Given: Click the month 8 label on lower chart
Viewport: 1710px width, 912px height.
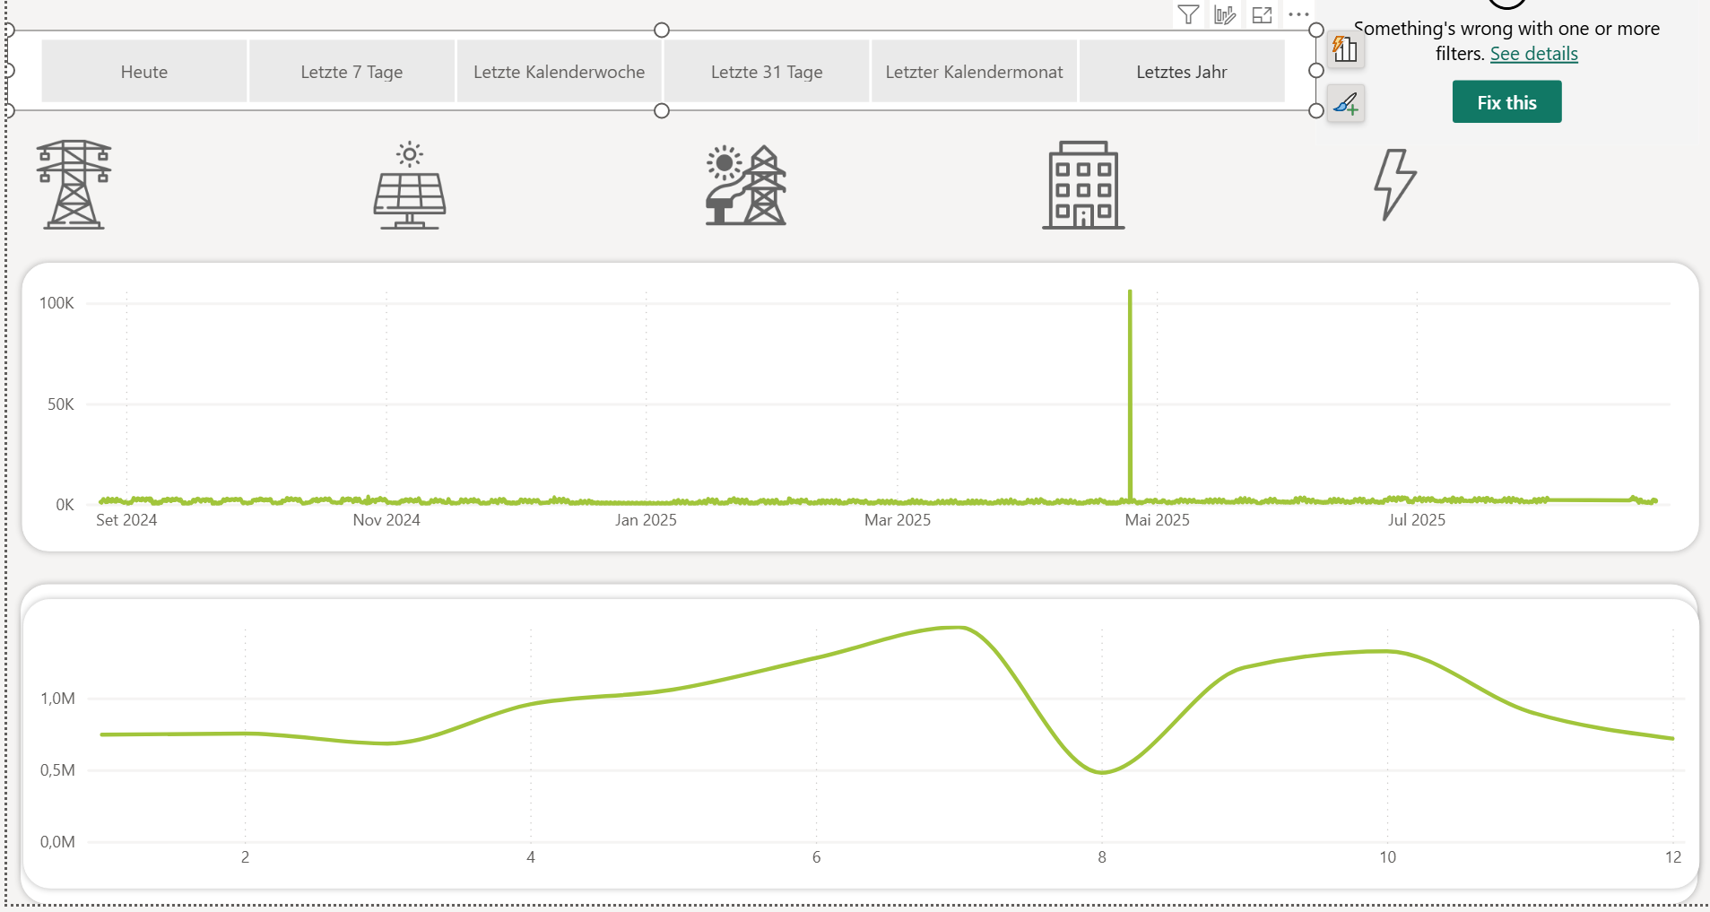Looking at the screenshot, I should tap(1102, 857).
